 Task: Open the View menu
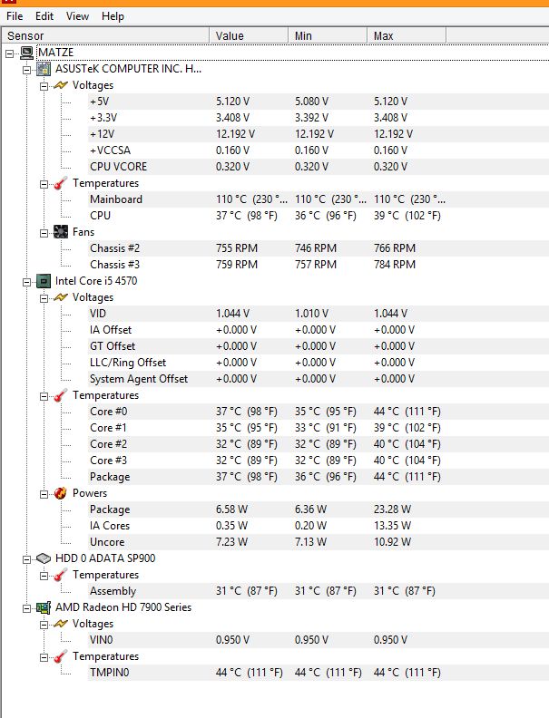pyautogui.click(x=77, y=16)
